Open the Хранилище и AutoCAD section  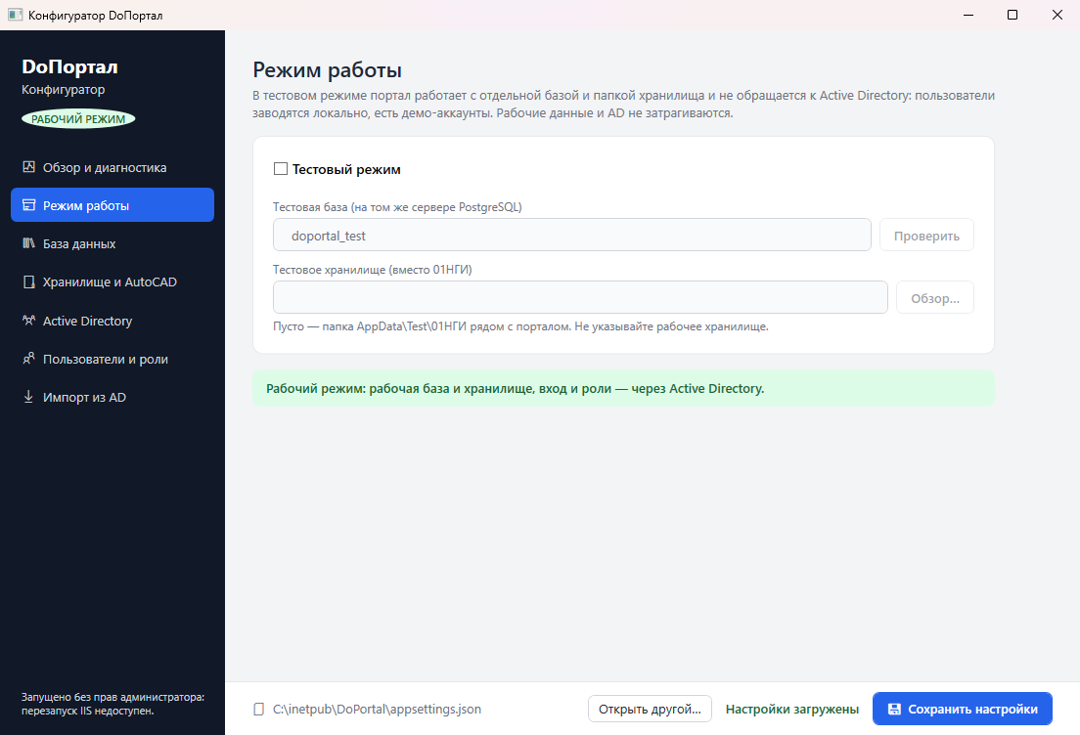pyautogui.click(x=112, y=282)
